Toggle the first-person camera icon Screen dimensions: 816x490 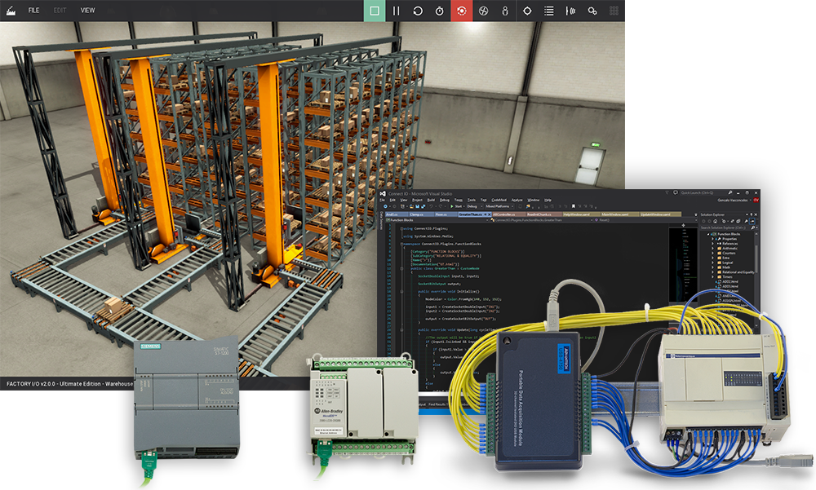coord(504,11)
